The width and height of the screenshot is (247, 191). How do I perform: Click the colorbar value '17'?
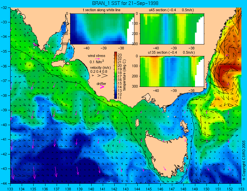[x=120, y=76]
